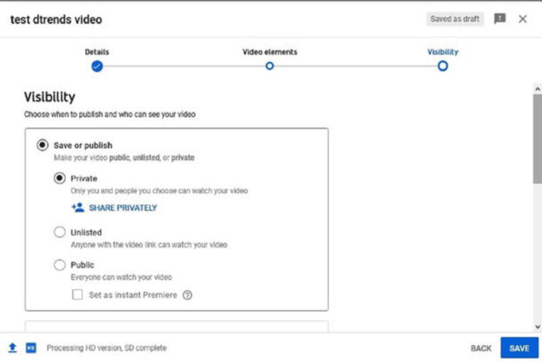Image resolution: width=542 pixels, height=362 pixels.
Task: Click the HD processing status icon
Action: tap(31, 348)
